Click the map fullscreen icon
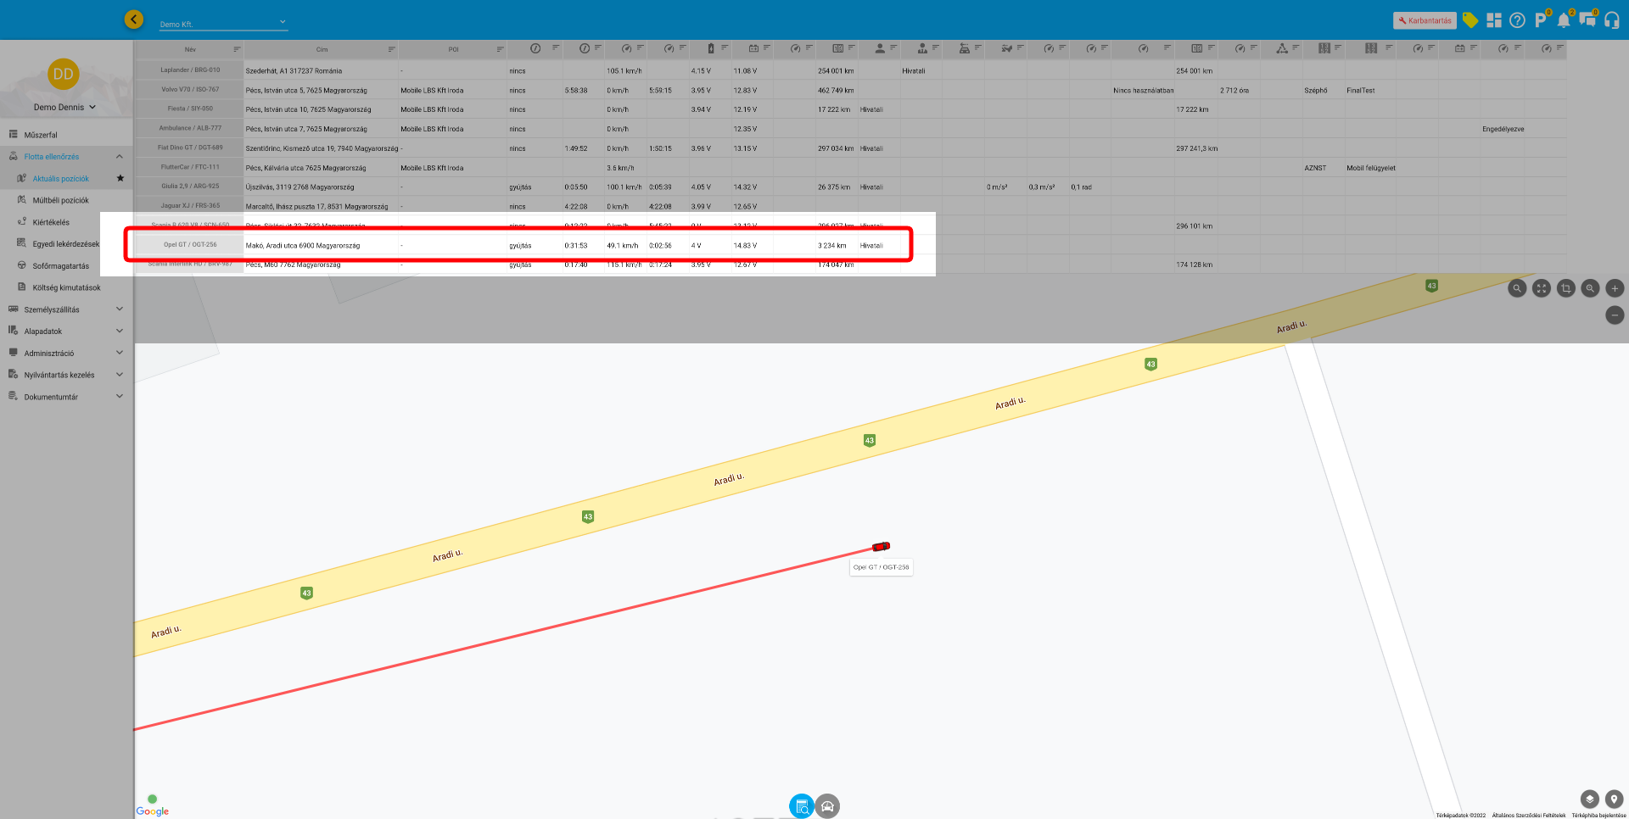1629x819 pixels. (1541, 288)
